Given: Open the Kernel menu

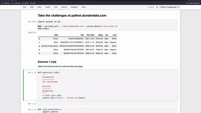Looking at the screenshot, I should (64, 7).
